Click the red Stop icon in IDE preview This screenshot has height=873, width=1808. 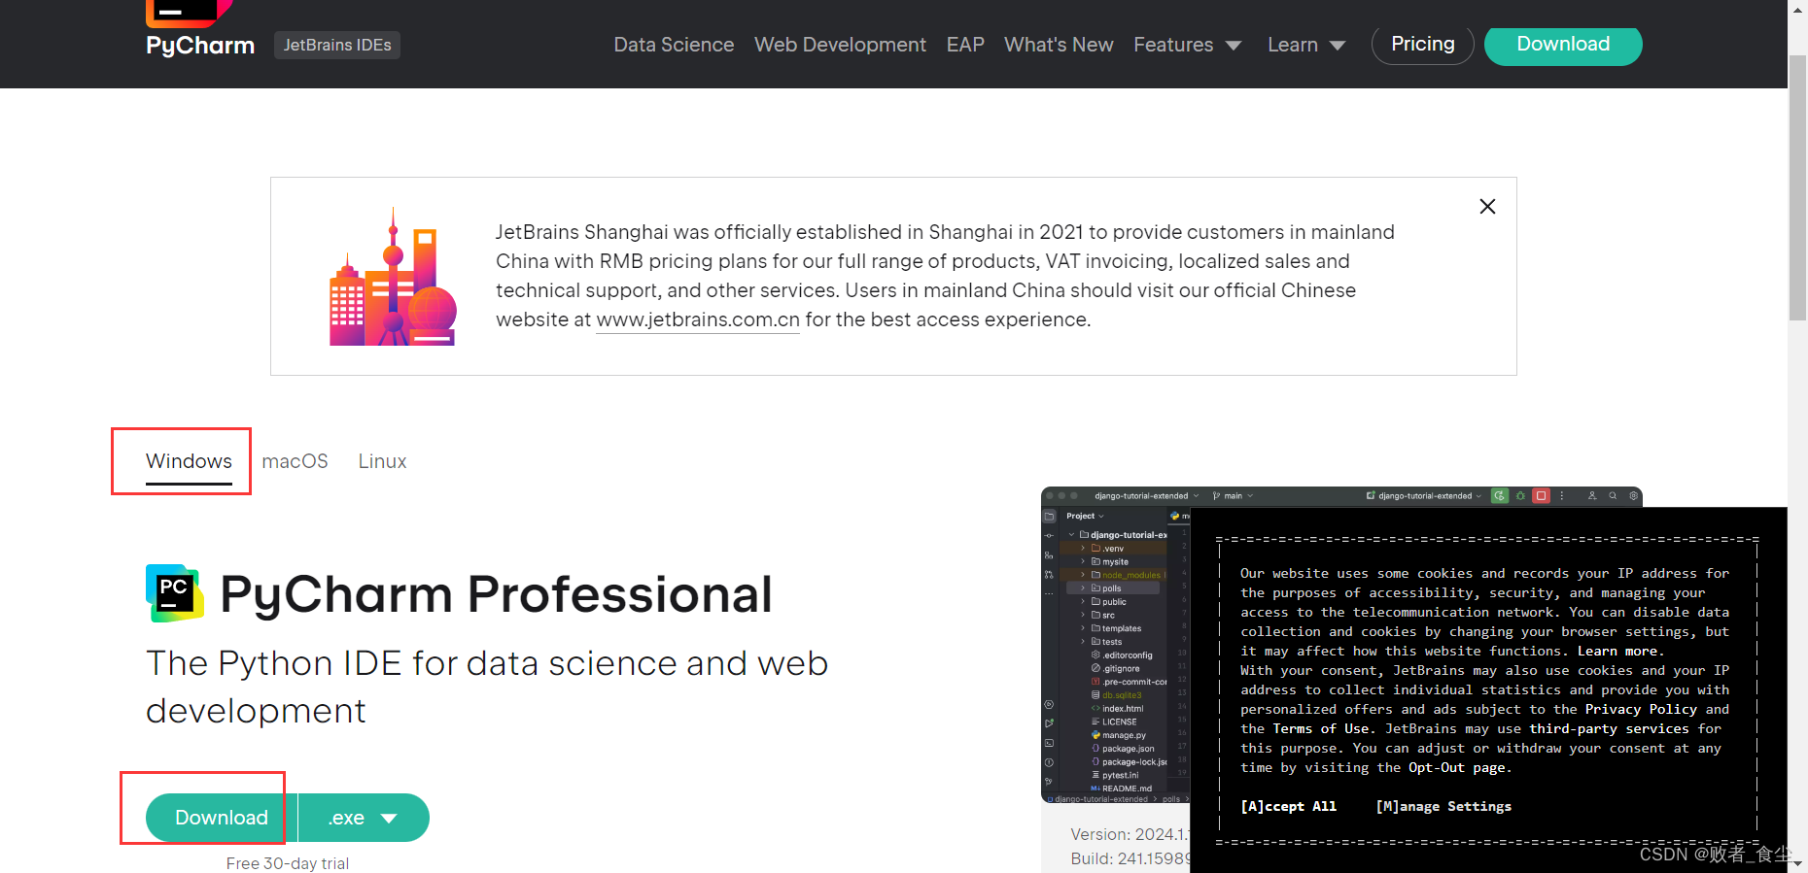pos(1541,496)
